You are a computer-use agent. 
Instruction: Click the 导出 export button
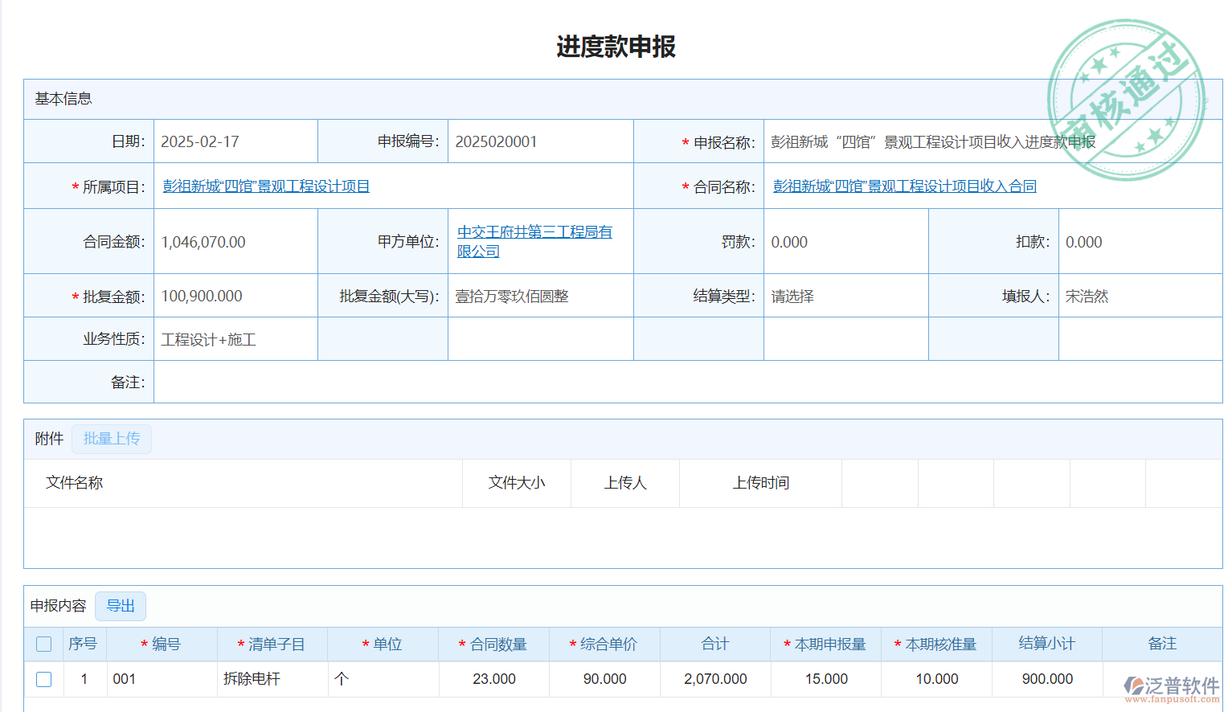coord(121,606)
